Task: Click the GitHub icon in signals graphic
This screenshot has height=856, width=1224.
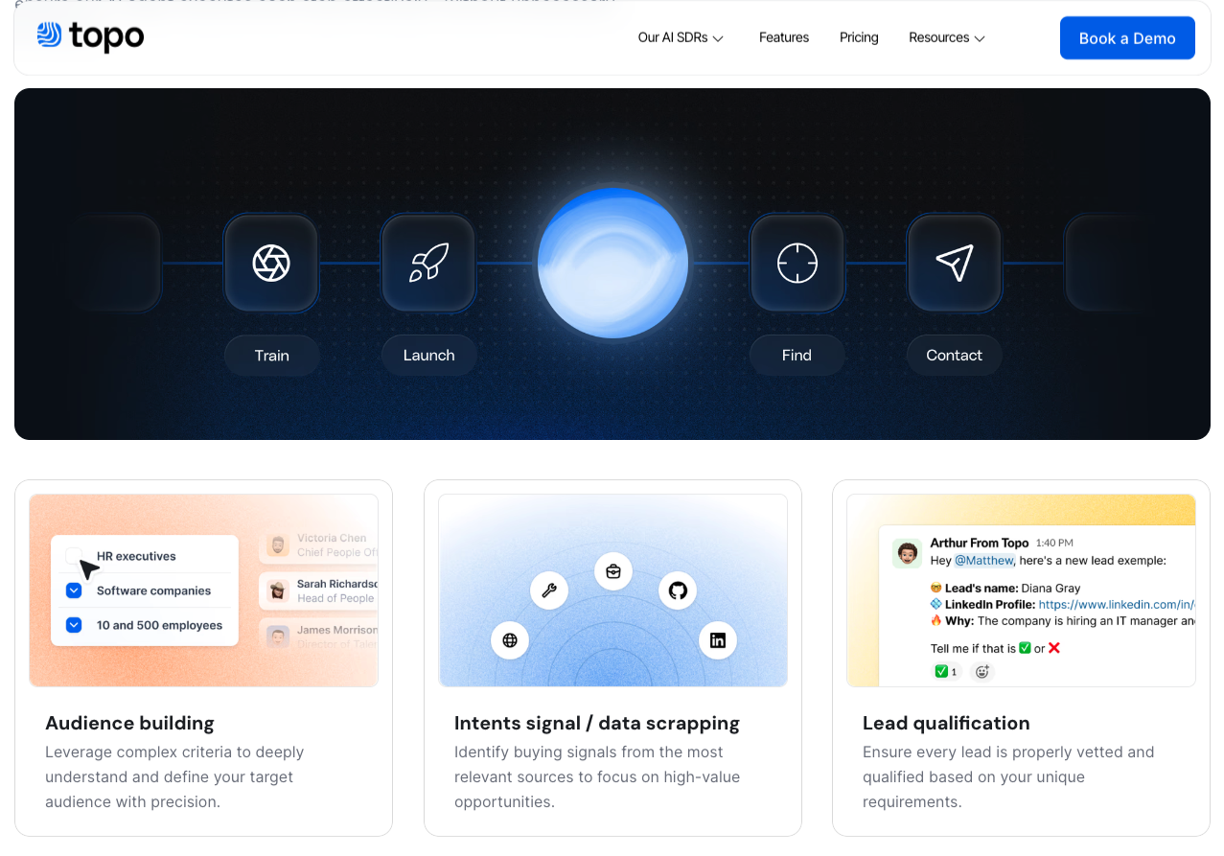Action: point(678,590)
